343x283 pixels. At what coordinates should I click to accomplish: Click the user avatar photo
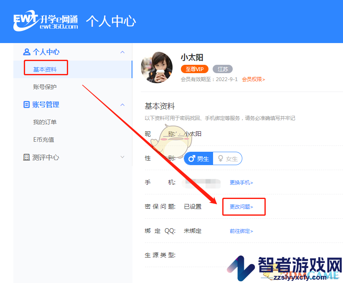pos(157,67)
